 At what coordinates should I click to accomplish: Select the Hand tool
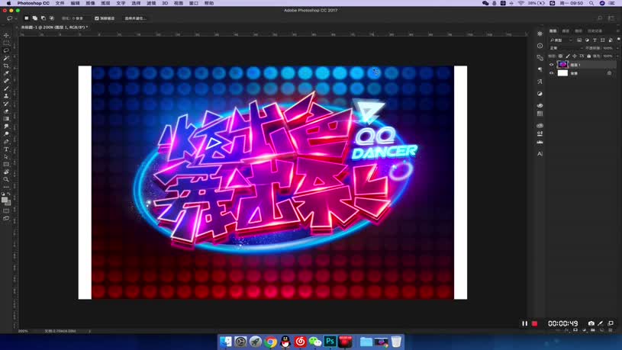coord(6,172)
